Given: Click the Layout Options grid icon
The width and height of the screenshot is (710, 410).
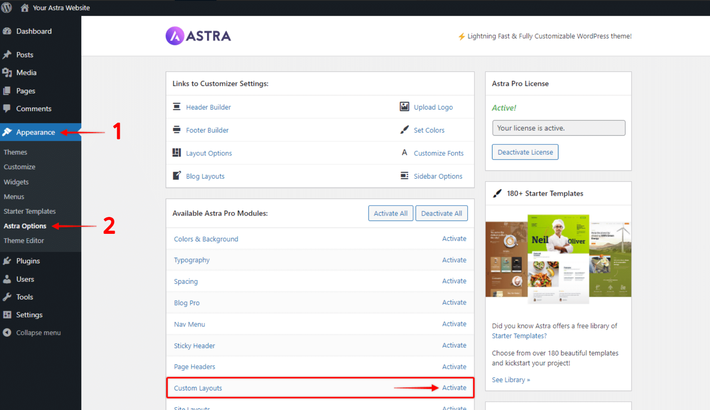Looking at the screenshot, I should 177,153.
